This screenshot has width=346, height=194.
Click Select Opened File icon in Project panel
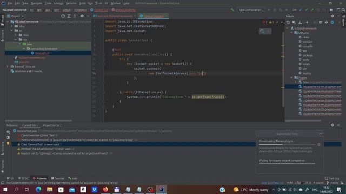click(x=63, y=16)
